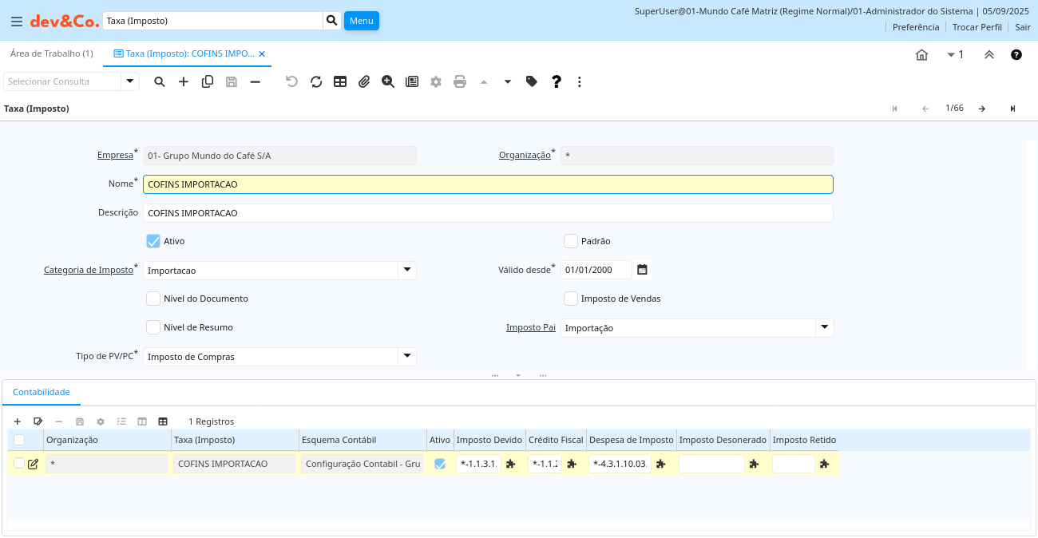The image size is (1038, 538).
Task: Switch to the Área de Trabalho tab
Action: pos(51,53)
